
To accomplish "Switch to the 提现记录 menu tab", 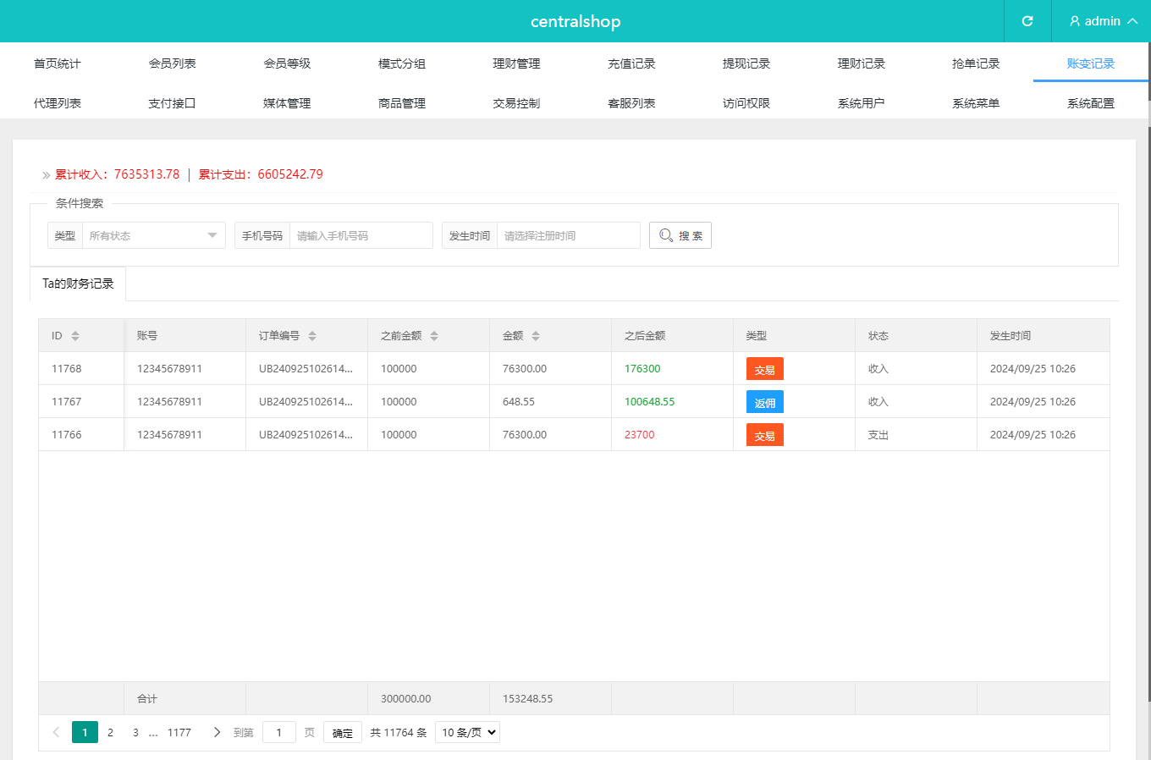I will click(x=746, y=63).
